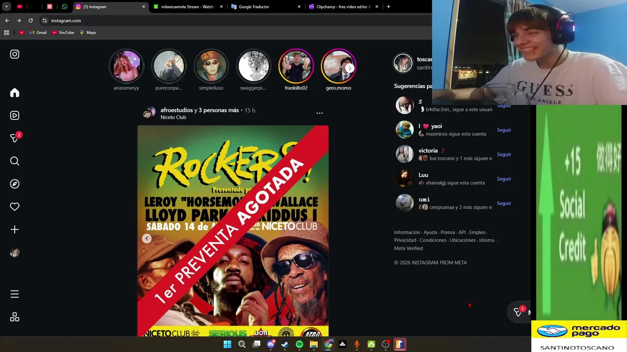Open the Información footer link
Image resolution: width=627 pixels, height=352 pixels.
point(407,232)
